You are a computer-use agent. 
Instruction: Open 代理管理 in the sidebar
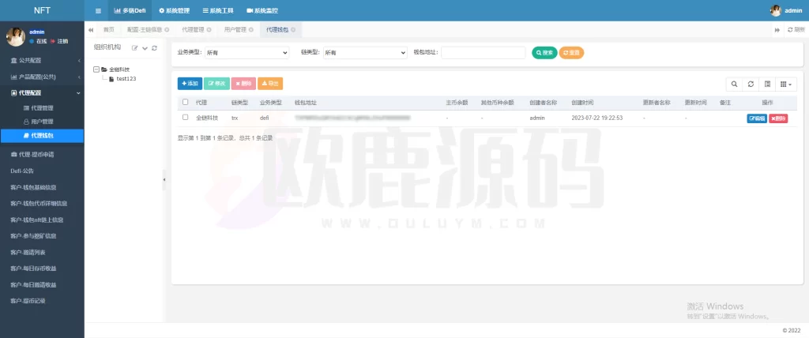(42, 108)
